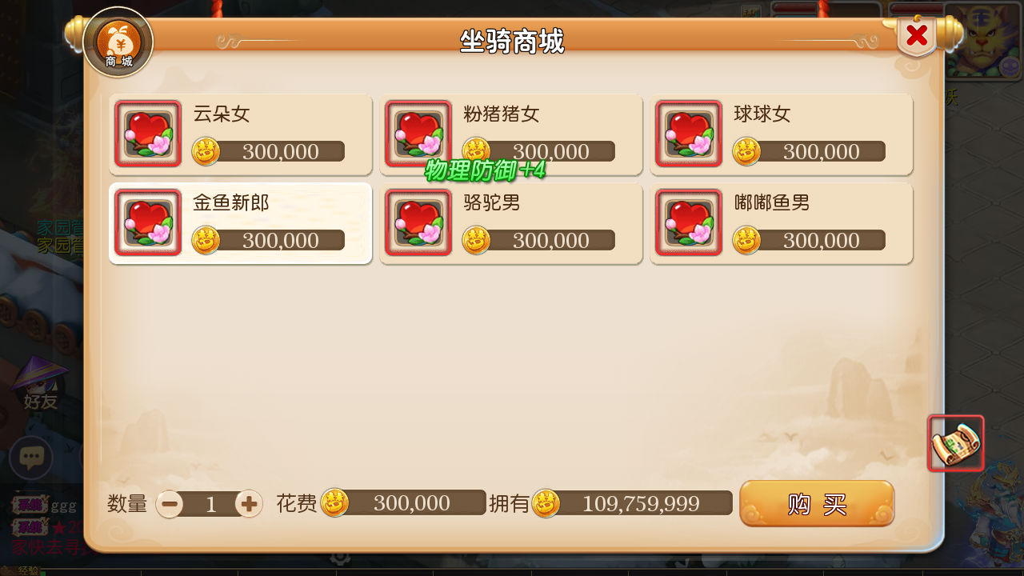The height and width of the screenshot is (576, 1024).
Task: Decrease quantity with the minus button
Action: 170,504
